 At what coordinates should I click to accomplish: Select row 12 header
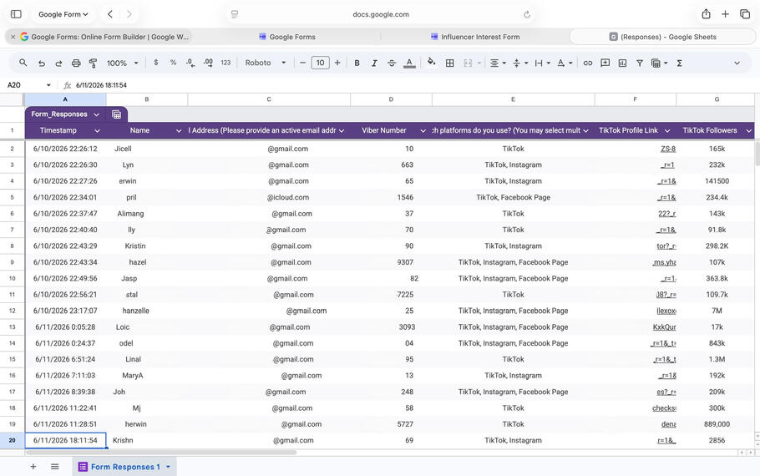tap(13, 311)
